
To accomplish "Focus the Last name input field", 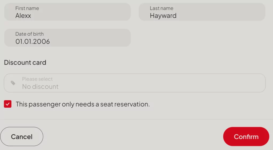I will [x=202, y=12].
